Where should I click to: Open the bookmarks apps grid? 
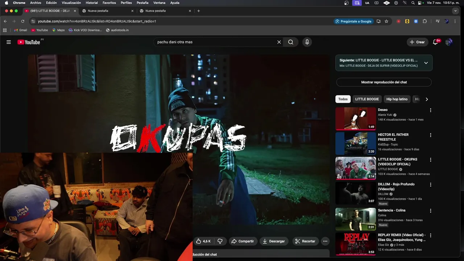pos(5,30)
